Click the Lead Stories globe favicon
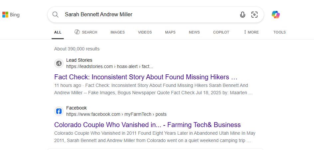 [59, 63]
